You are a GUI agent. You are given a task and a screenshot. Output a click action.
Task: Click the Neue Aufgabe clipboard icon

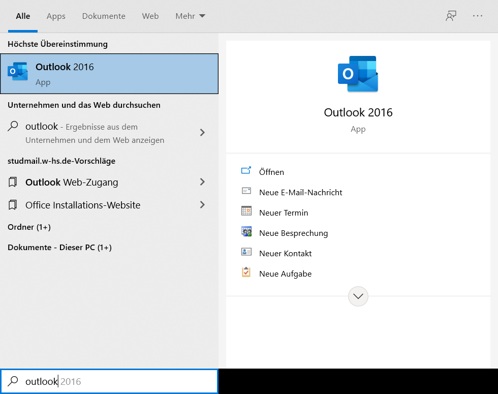point(246,273)
